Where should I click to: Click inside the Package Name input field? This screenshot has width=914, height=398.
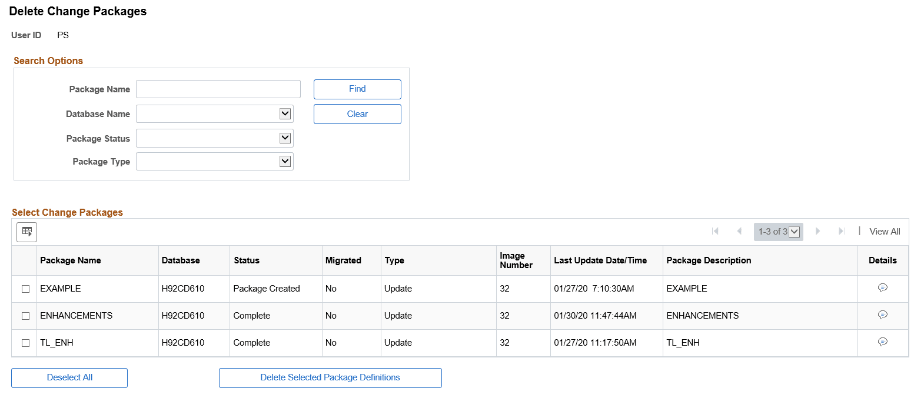click(218, 89)
